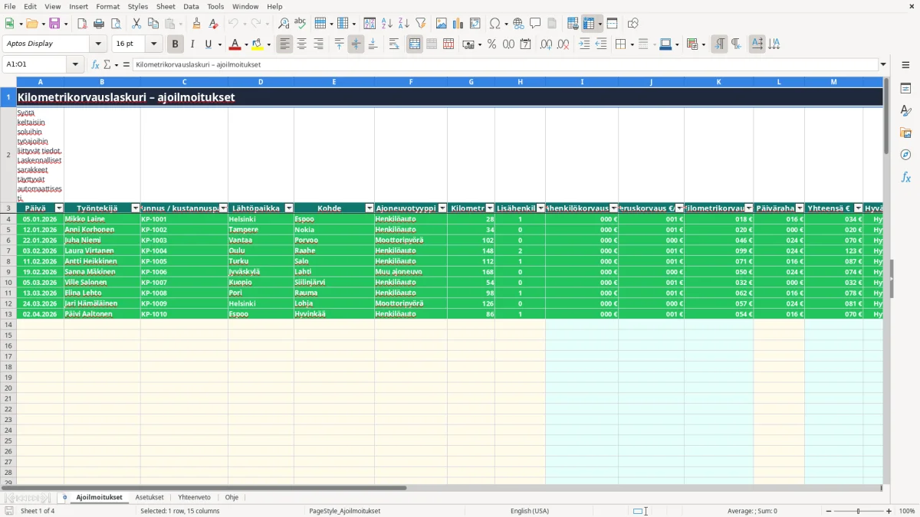Toggle bold formatting
This screenshot has width=920, height=517.
(x=176, y=44)
